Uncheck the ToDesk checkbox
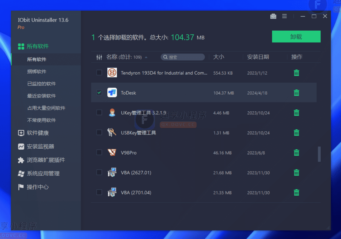This screenshot has height=239, width=341. coord(99,92)
